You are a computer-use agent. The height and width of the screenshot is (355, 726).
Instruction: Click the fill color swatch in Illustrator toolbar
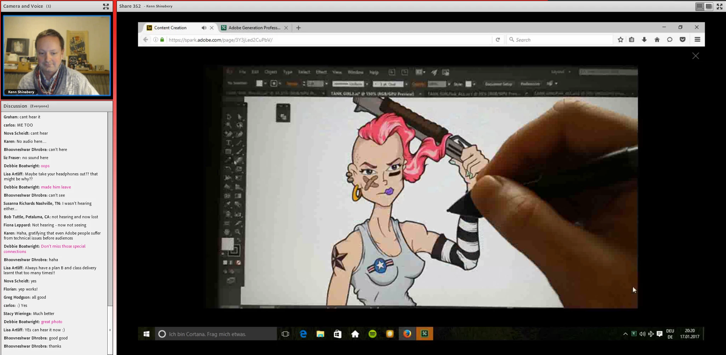pyautogui.click(x=227, y=244)
